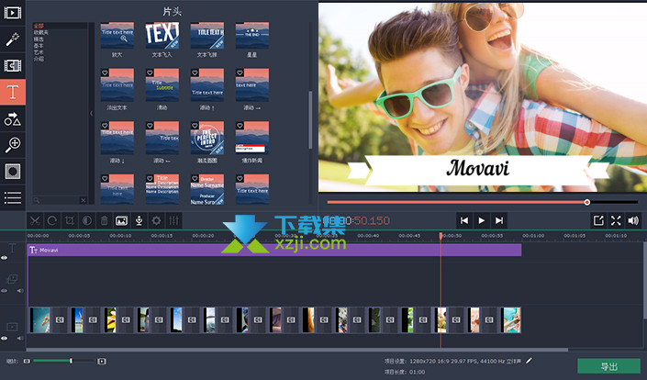Open the Transitions tab in sidebar
Viewport: 647px width, 380px height.
pos(12,65)
